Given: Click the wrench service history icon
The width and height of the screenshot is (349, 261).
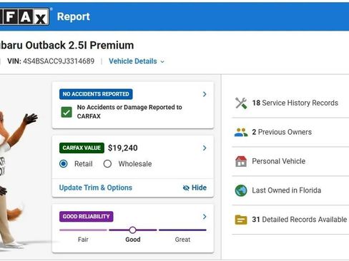Looking at the screenshot, I should point(241,103).
